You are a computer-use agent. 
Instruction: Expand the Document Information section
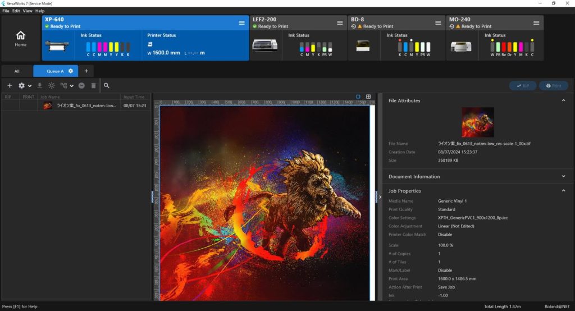563,176
